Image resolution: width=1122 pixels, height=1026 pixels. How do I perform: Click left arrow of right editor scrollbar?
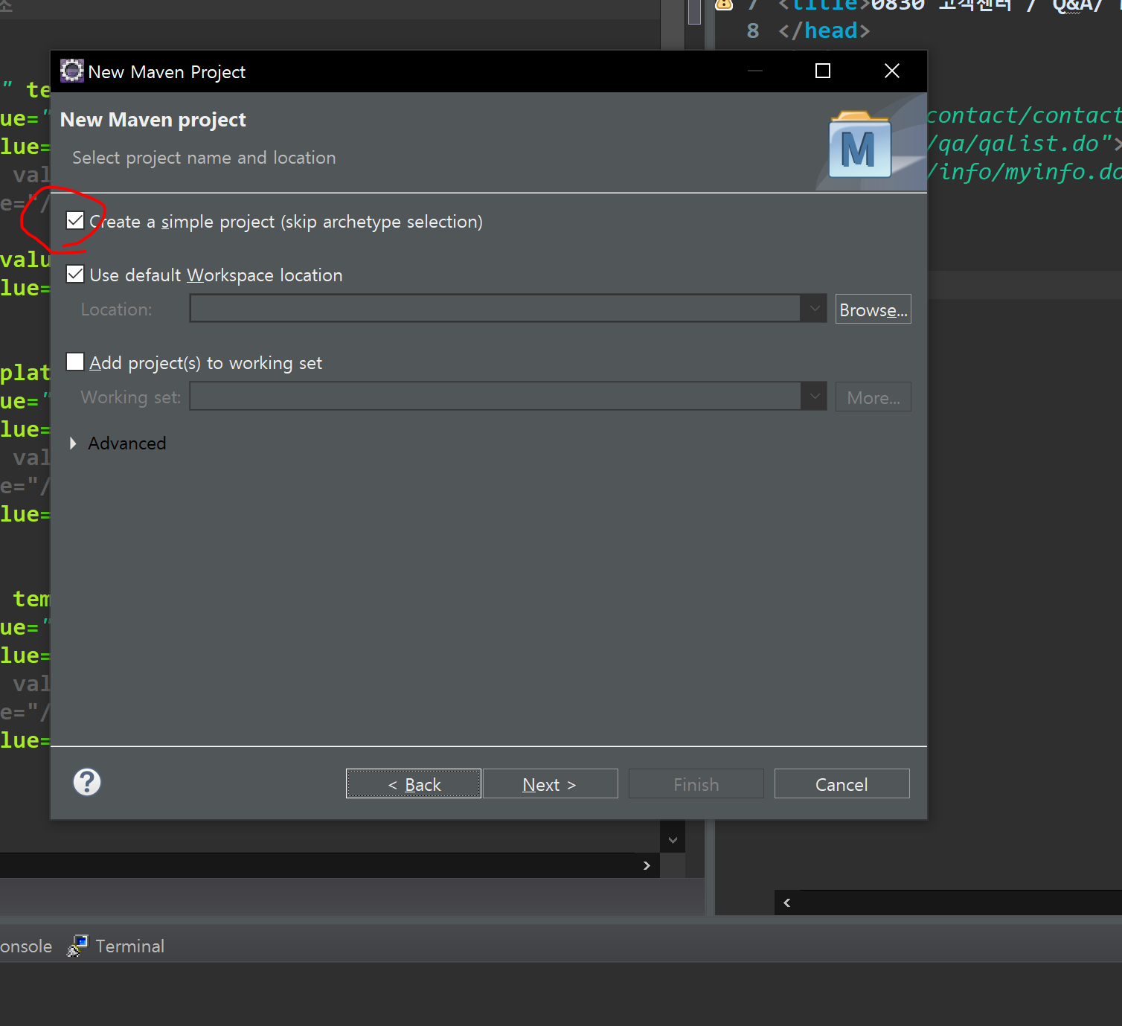[x=787, y=902]
